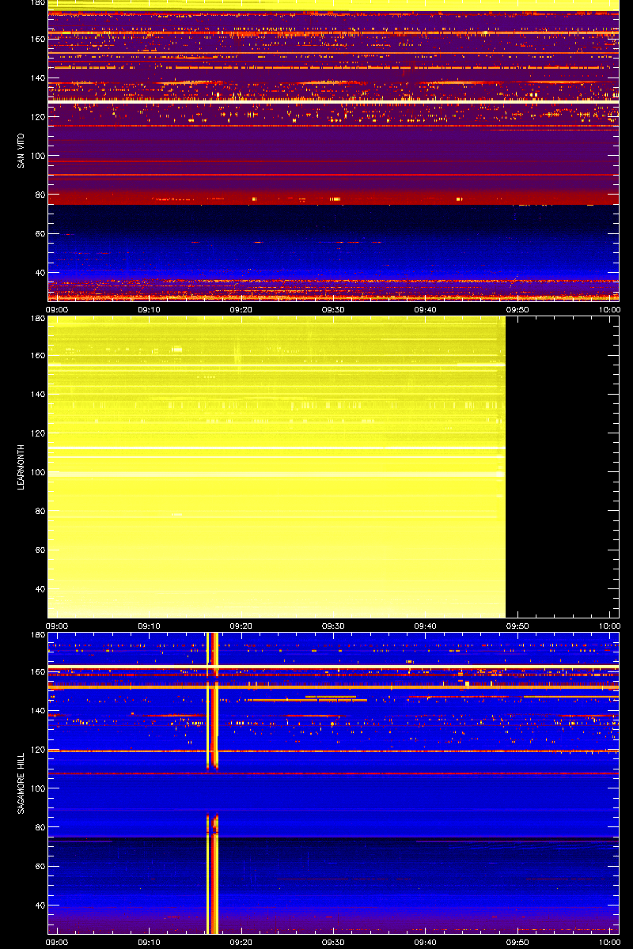The height and width of the screenshot is (949, 633).
Task: Pick 10:00 time label under Sagamore Hill panel
Action: pos(609,943)
